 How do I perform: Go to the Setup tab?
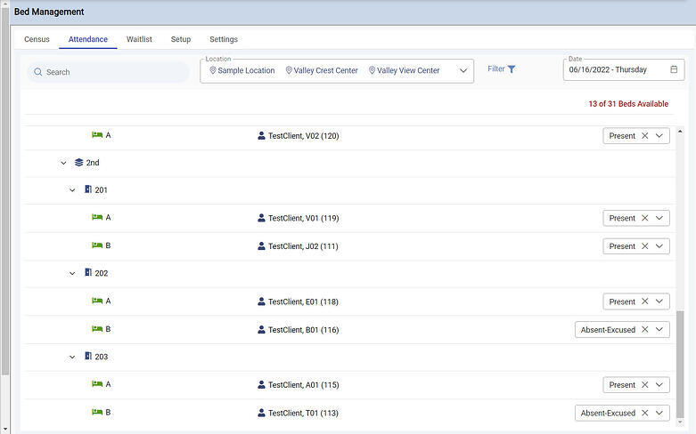tap(181, 39)
